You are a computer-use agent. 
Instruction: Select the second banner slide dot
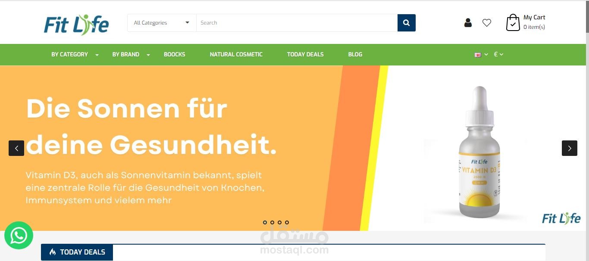pos(272,223)
